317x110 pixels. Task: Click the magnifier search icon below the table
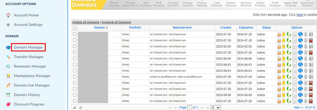75,108
